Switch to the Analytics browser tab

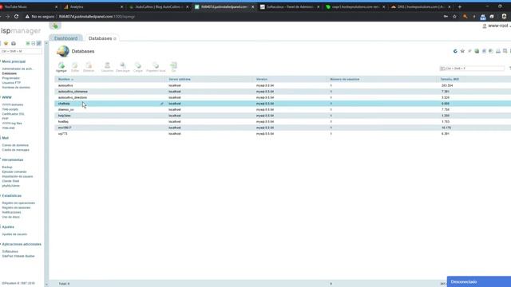[93, 7]
